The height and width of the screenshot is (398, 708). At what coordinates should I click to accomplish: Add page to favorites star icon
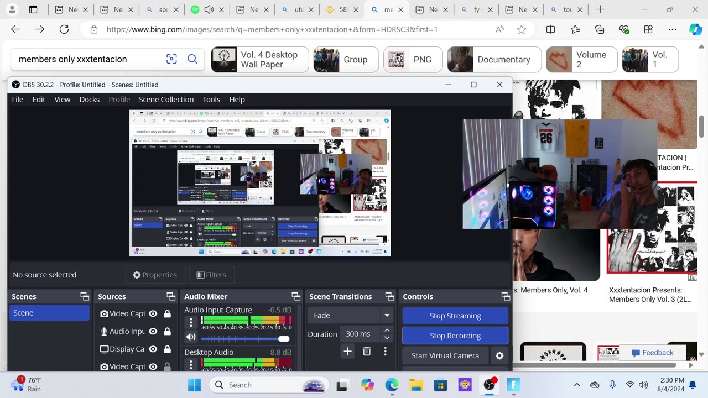(522, 29)
